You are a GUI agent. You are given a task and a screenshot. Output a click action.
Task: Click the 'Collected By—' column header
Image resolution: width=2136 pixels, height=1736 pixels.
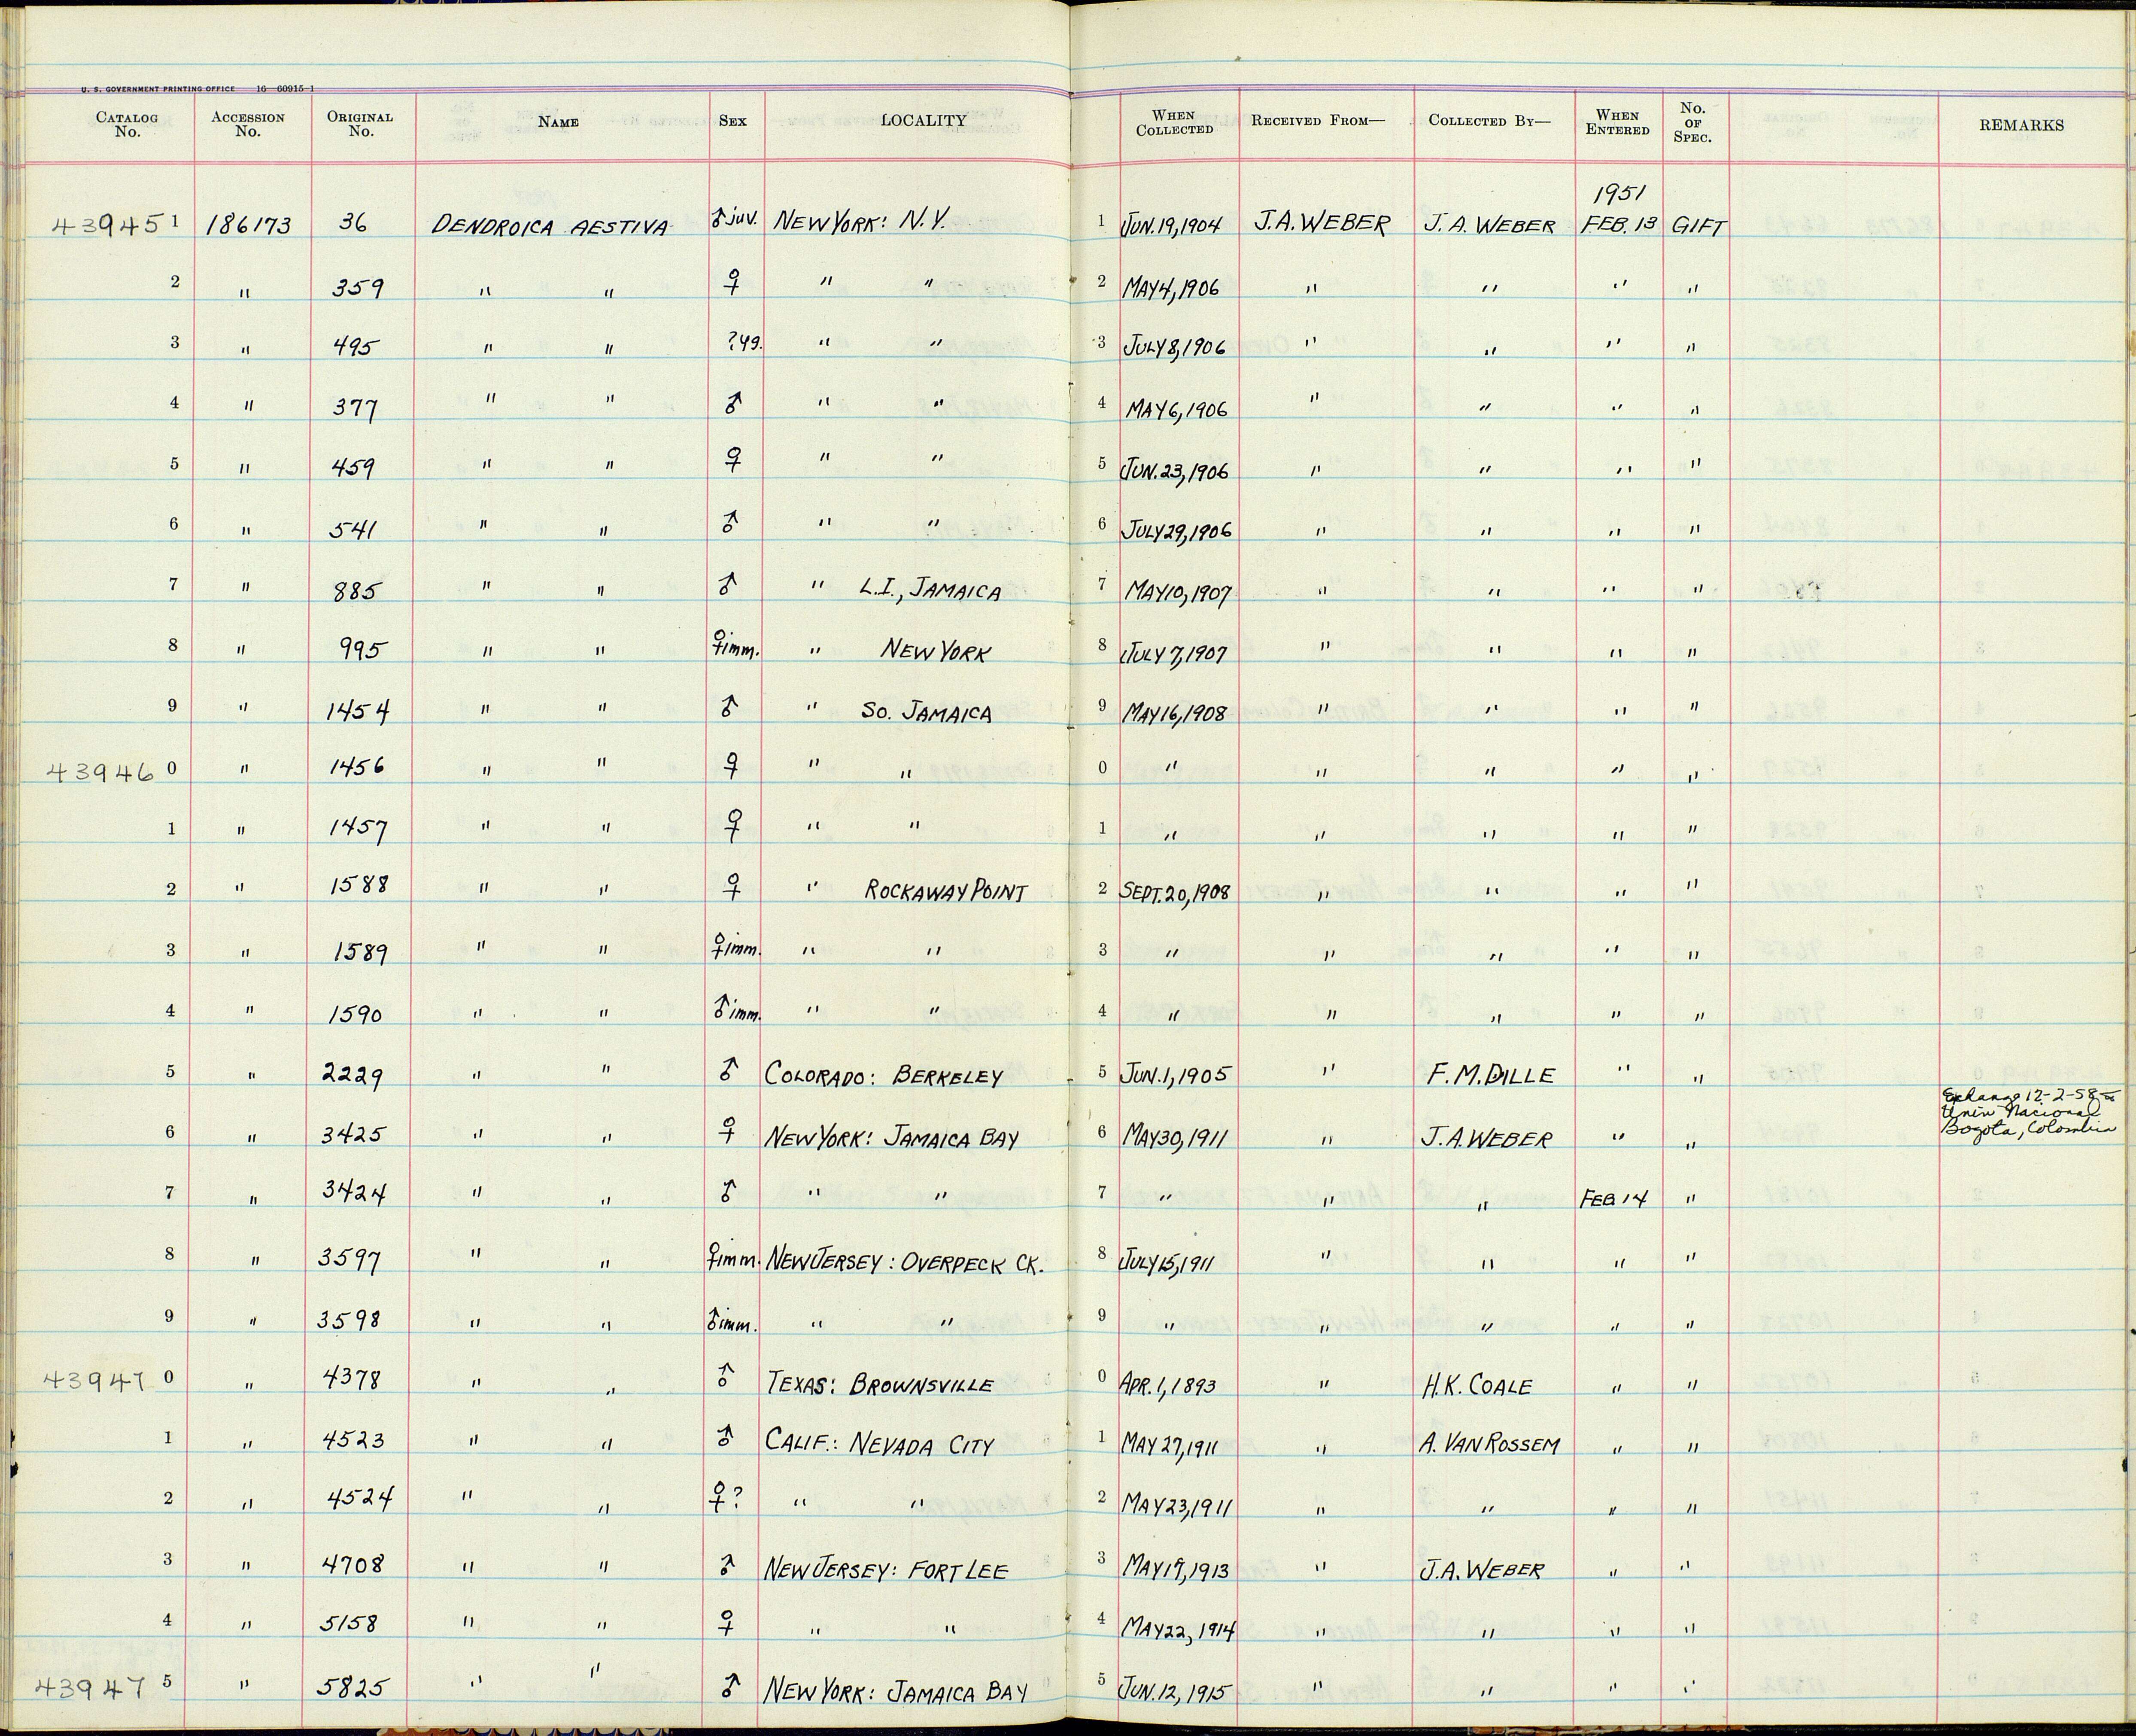pyautogui.click(x=1489, y=121)
